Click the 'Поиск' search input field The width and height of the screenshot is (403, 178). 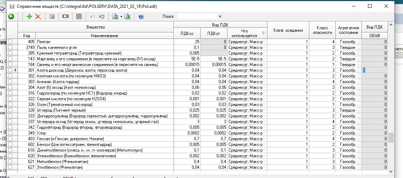(197, 16)
